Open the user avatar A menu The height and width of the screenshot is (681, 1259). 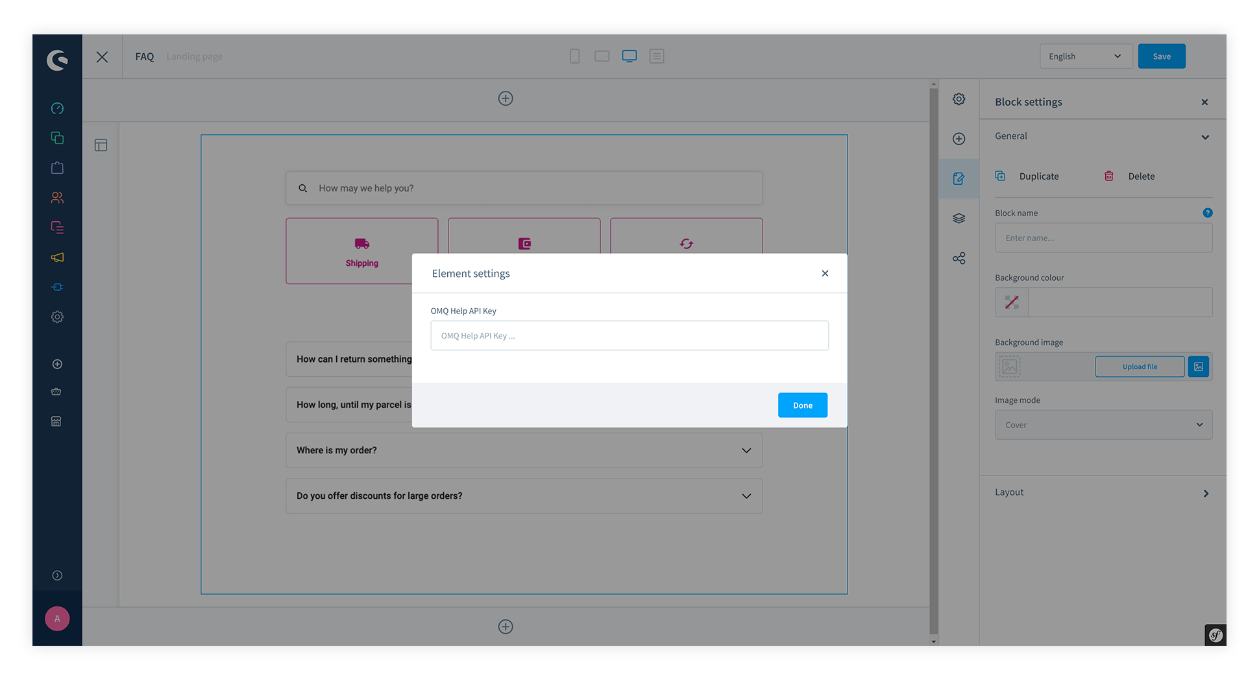(x=57, y=618)
